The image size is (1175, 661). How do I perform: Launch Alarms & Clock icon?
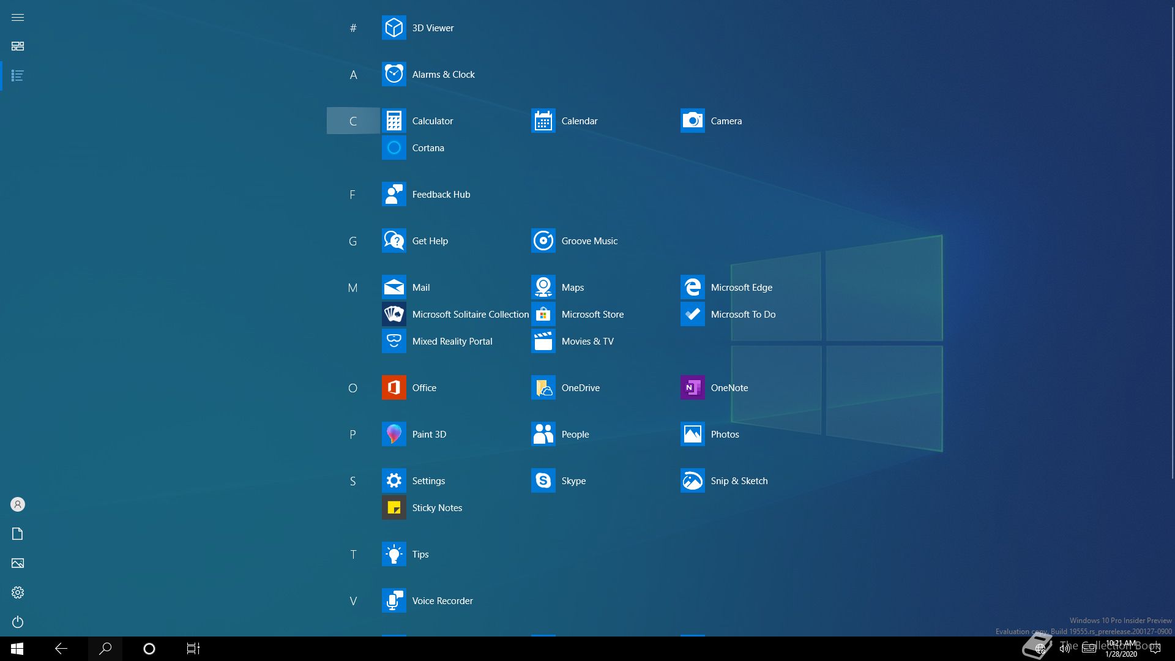394,74
